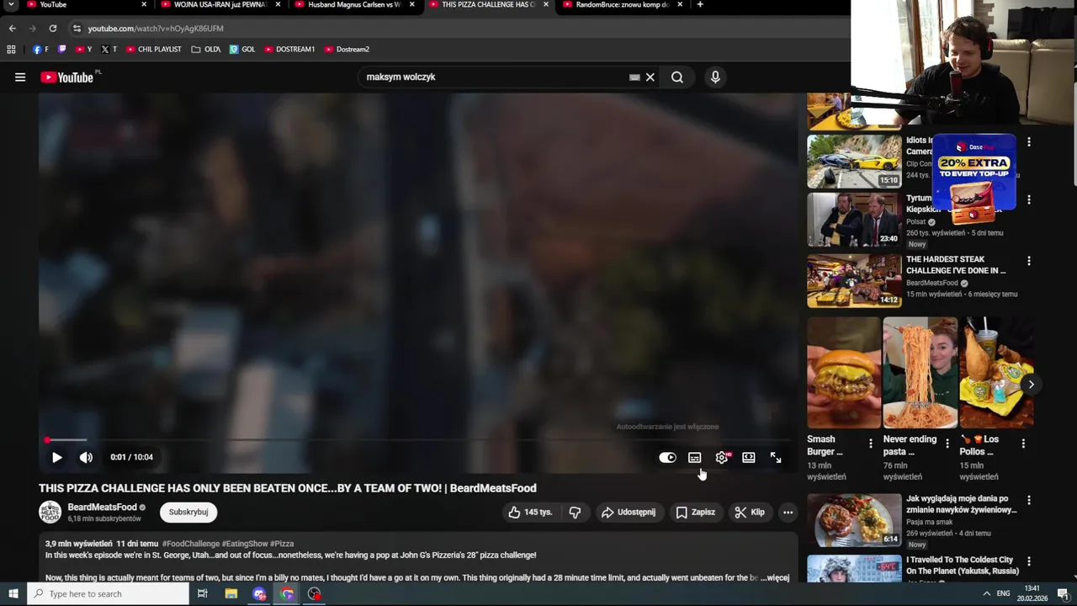Open options for Jak wyglądają moje dania video

pos(1028,500)
